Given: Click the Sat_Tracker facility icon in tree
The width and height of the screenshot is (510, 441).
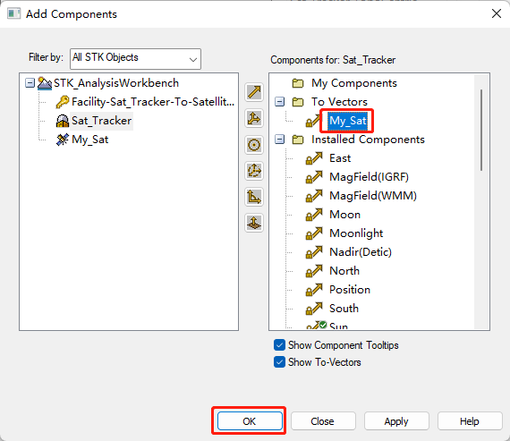Looking at the screenshot, I should [63, 121].
